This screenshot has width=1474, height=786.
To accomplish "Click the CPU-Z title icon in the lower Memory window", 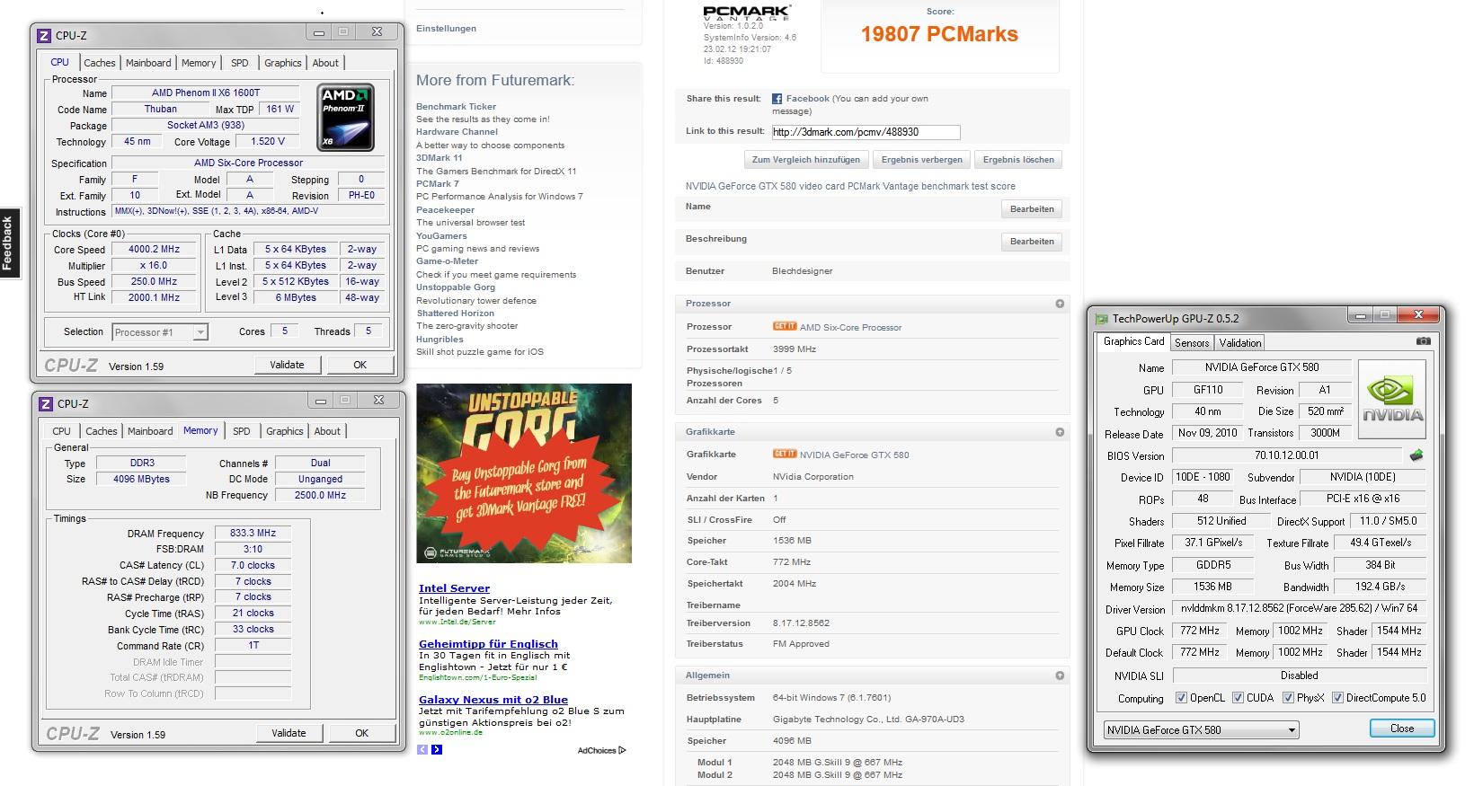I will 47,404.
